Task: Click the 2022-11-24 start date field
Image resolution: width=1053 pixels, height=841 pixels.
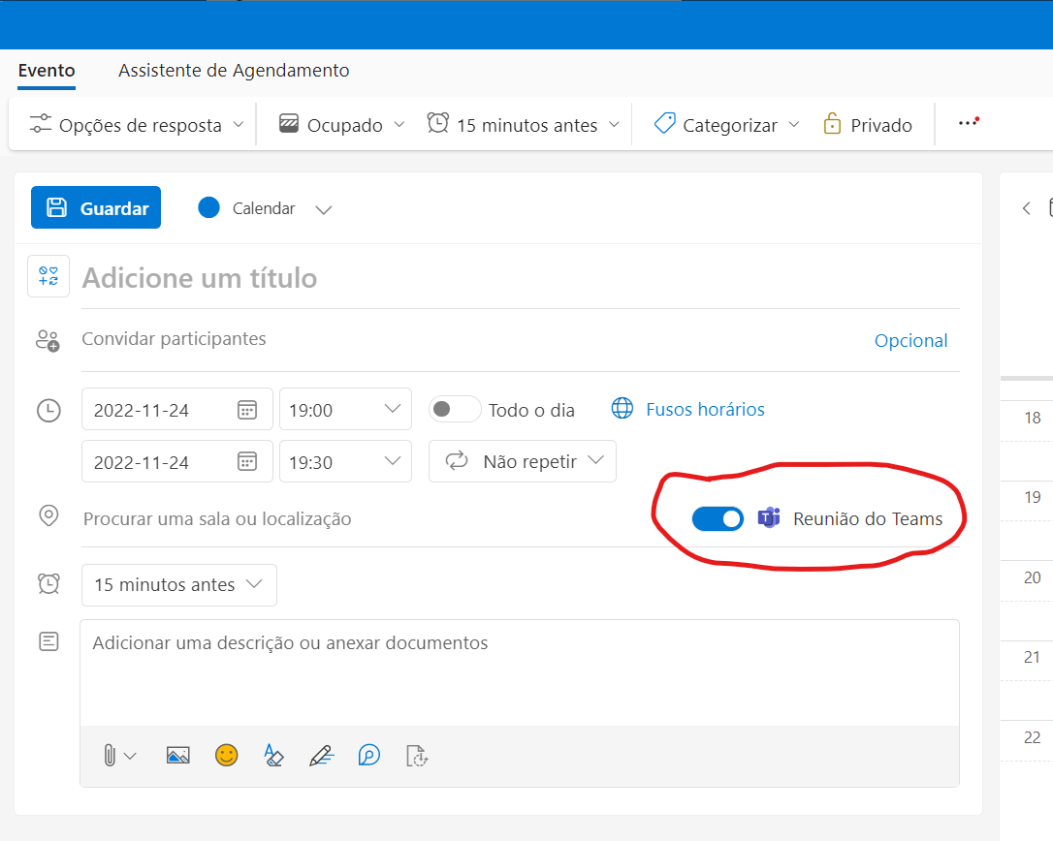Action: [x=177, y=410]
